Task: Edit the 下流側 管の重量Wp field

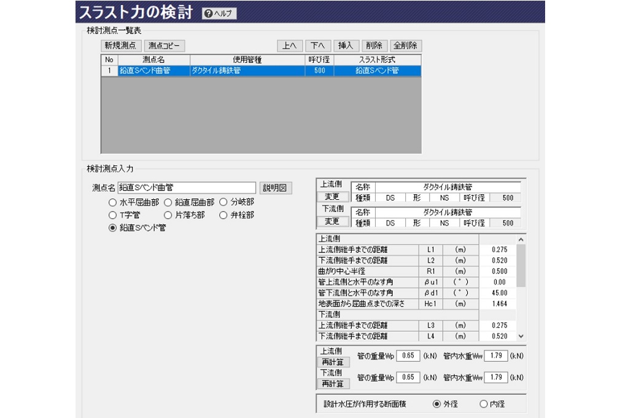Action: (x=408, y=377)
